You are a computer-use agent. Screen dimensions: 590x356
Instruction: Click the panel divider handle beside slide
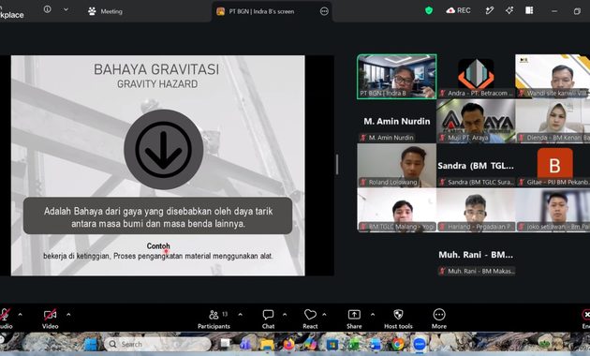click(x=337, y=165)
